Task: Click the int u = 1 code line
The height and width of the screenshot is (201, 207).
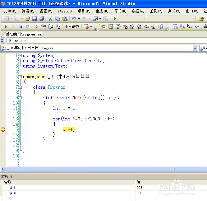Action: coord(65,108)
